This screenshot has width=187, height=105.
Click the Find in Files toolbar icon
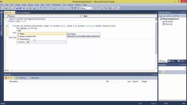coord(34,8)
